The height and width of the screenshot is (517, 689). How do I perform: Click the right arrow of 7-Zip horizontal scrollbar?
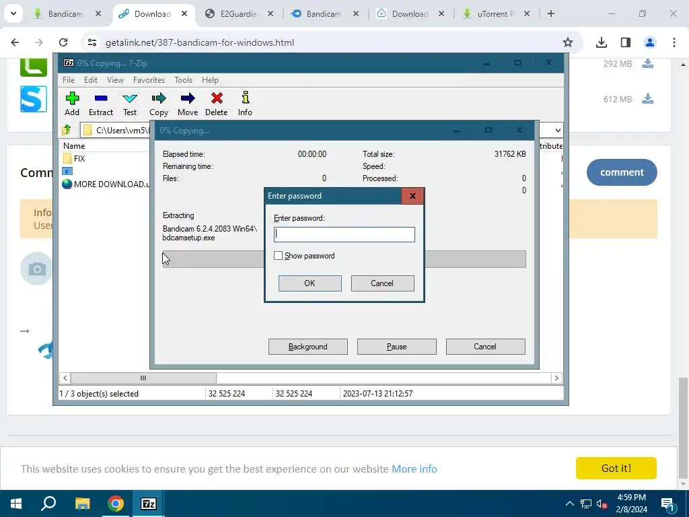point(556,378)
